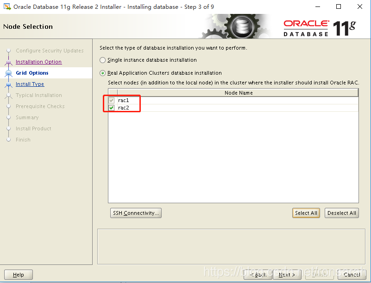The height and width of the screenshot is (283, 371).
Task: Uncheck the rac2 node checkbox
Action: coord(111,107)
